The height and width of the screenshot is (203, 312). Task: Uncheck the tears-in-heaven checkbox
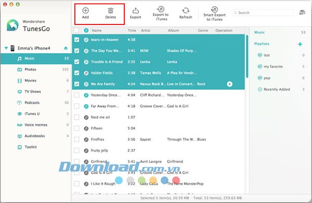point(76,40)
